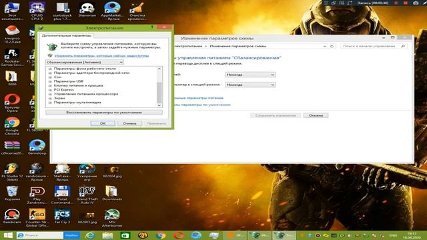Click the Электропитание breadcrumb in the address bar
The image size is (427, 240).
point(188,46)
